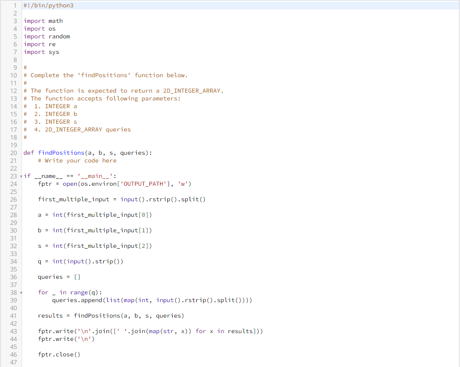The height and width of the screenshot is (367, 460).
Task: Click the 'queries.append(list(map(int...' line
Action: point(152,300)
